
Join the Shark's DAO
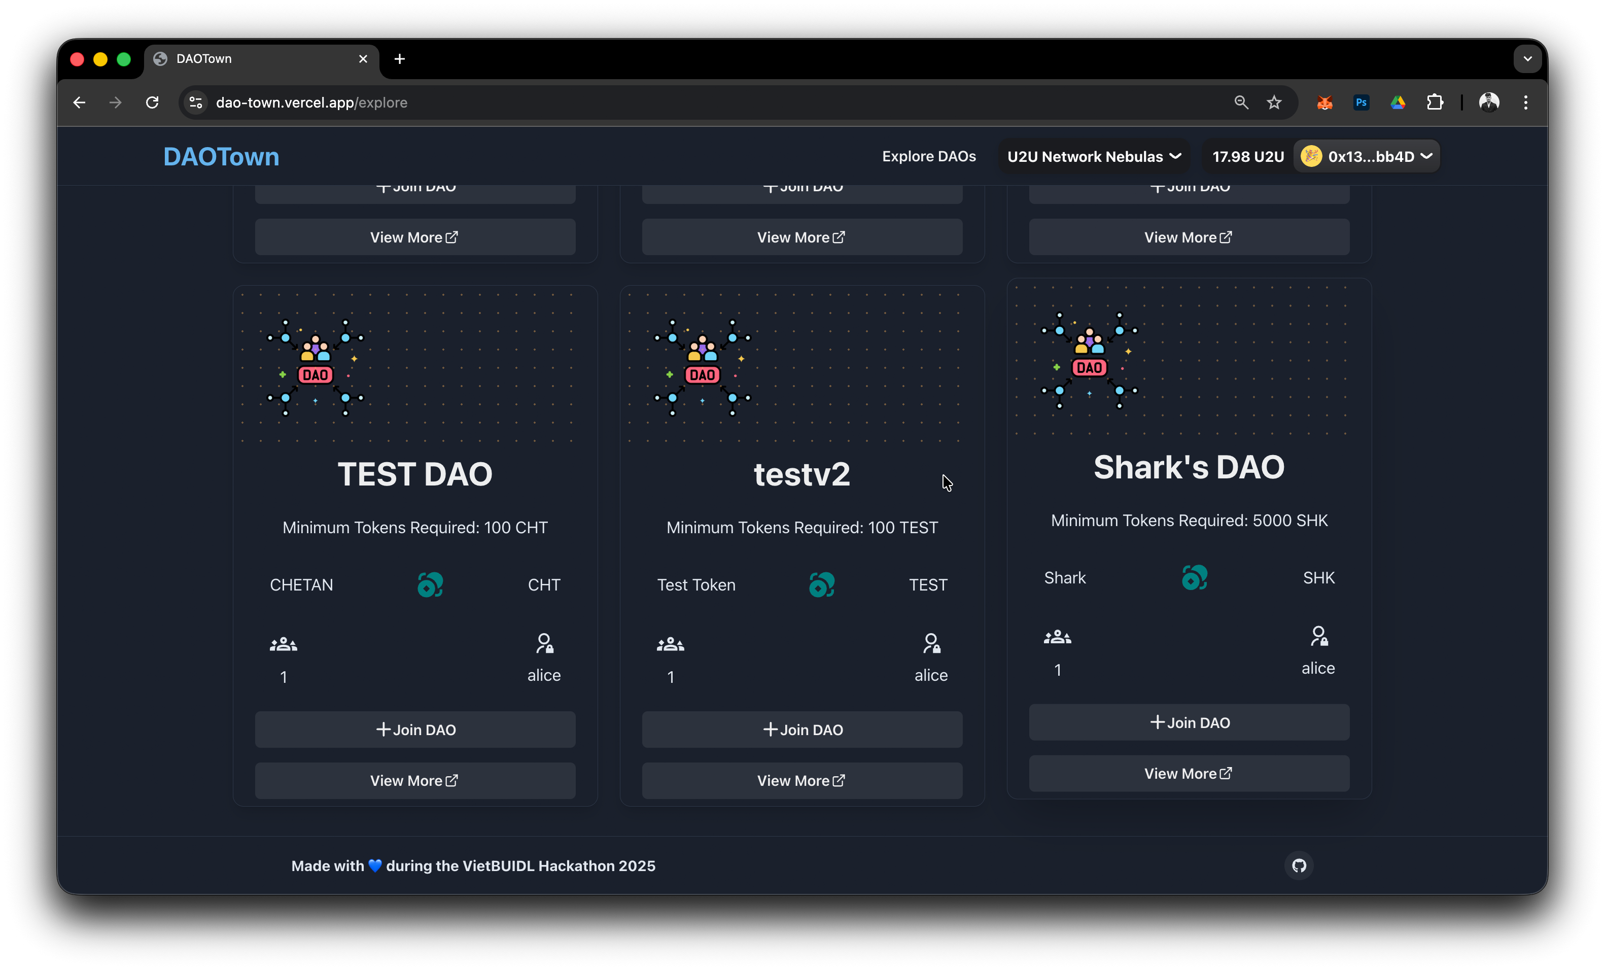coord(1189,722)
